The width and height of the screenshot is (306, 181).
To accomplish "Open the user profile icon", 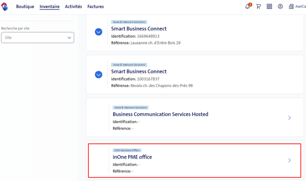I will coord(280,7).
